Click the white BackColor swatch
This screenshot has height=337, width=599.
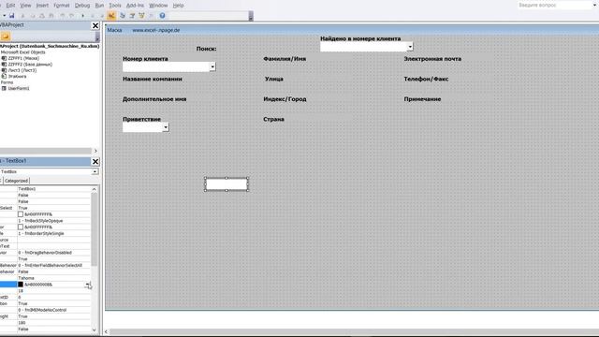pos(21,214)
